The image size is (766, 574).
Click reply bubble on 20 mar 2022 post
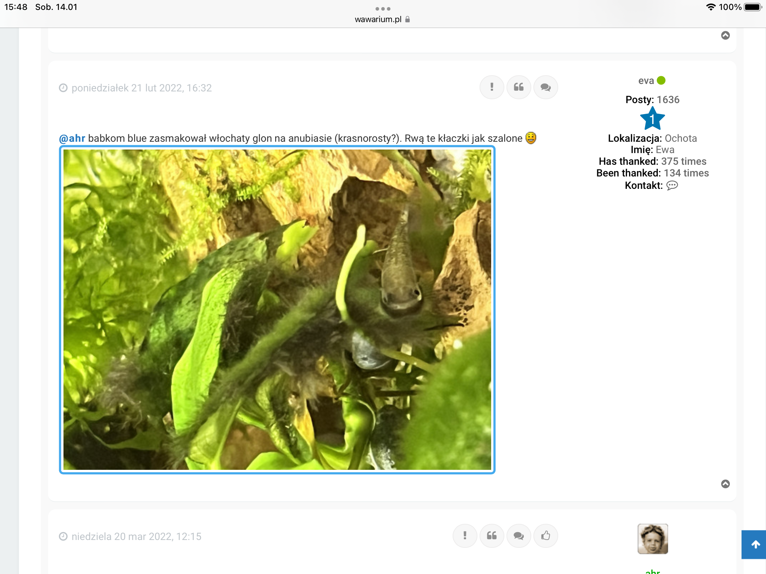pos(518,536)
